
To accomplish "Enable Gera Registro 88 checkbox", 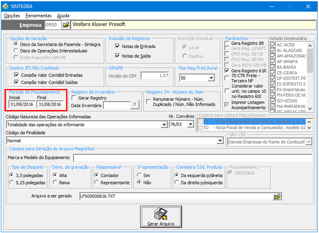I will pos(227,43).
